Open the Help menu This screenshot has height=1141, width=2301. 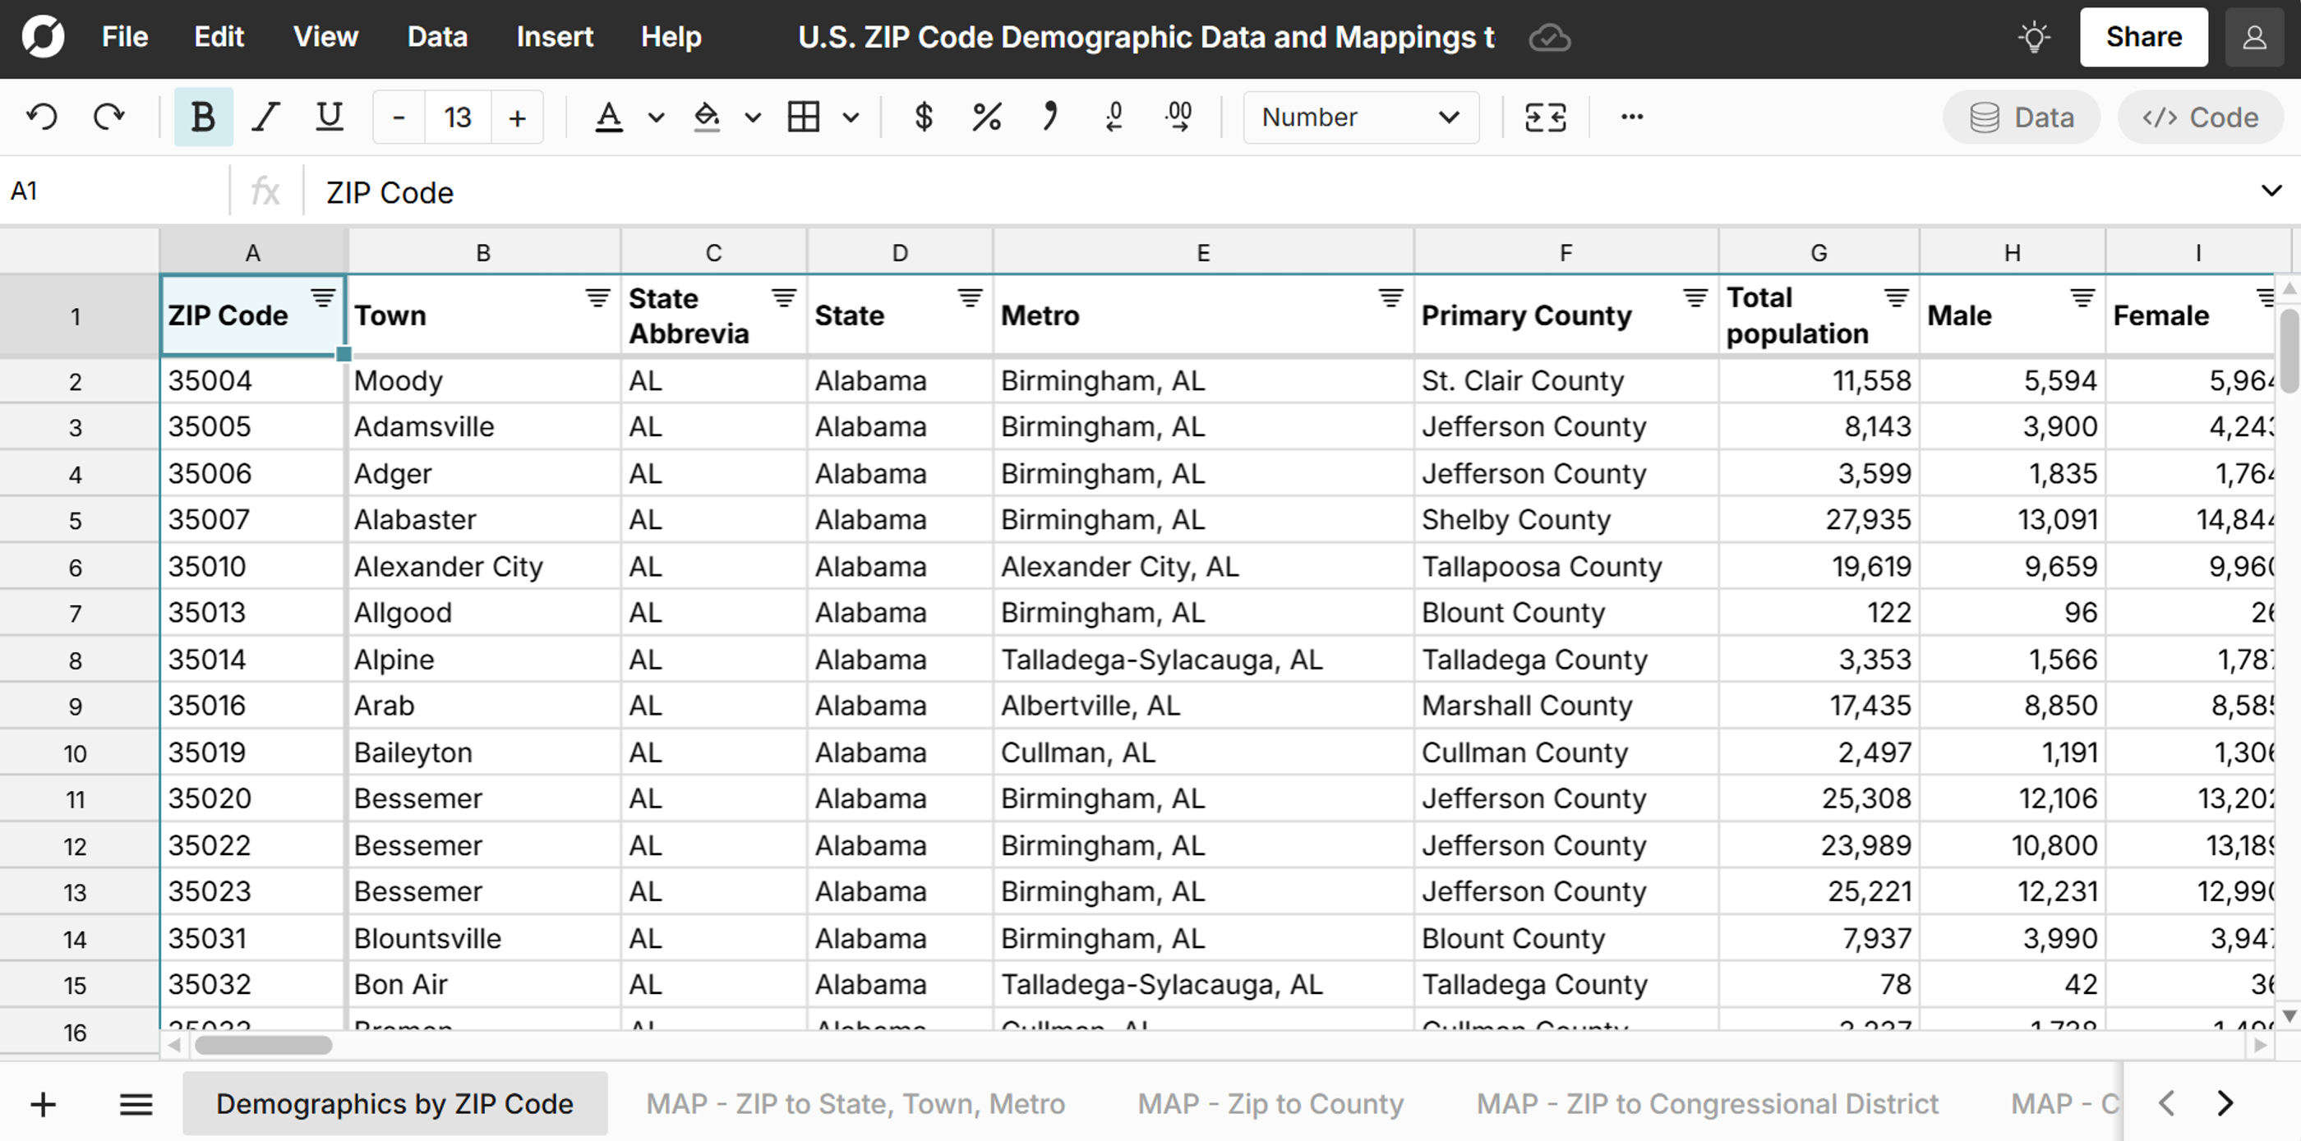pyautogui.click(x=671, y=38)
